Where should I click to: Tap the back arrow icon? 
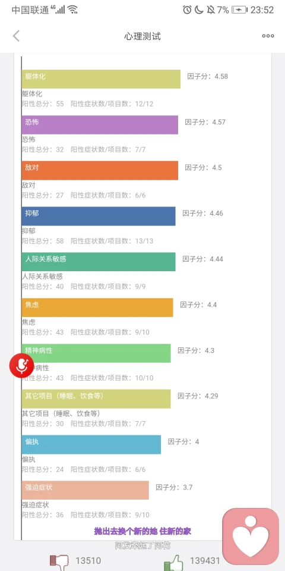[x=16, y=36]
